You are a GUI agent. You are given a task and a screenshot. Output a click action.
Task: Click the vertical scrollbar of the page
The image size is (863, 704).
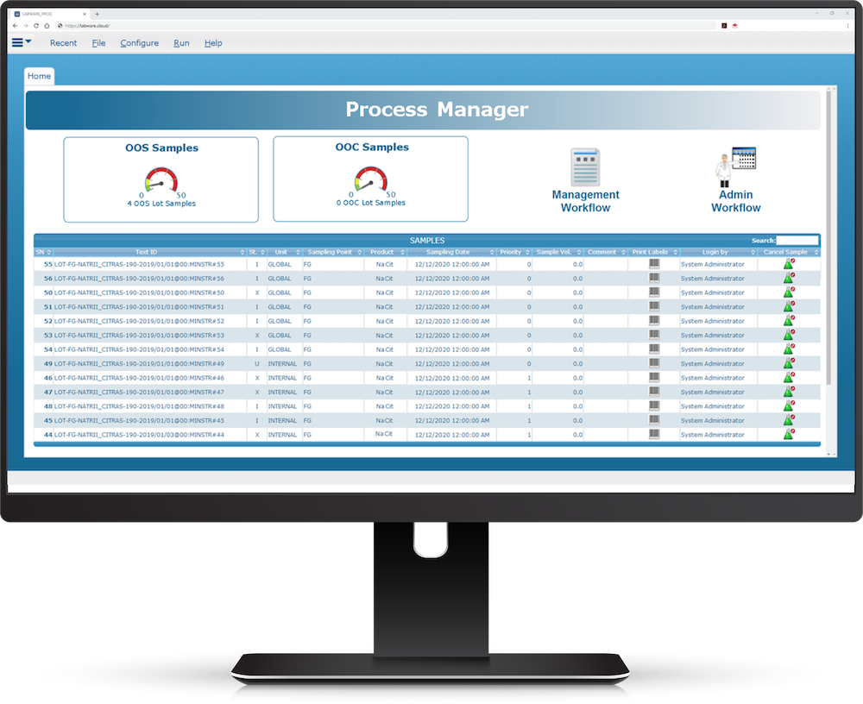click(829, 259)
